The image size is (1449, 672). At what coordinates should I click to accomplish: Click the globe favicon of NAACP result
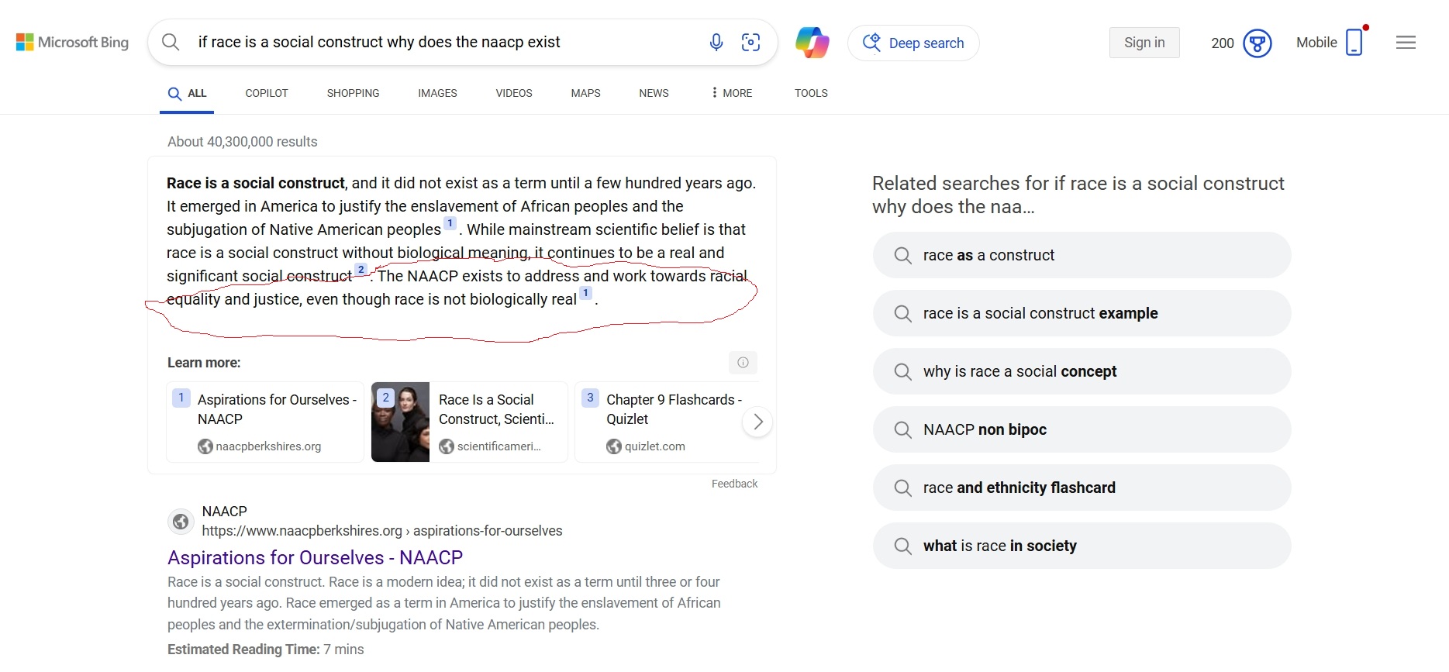[181, 522]
